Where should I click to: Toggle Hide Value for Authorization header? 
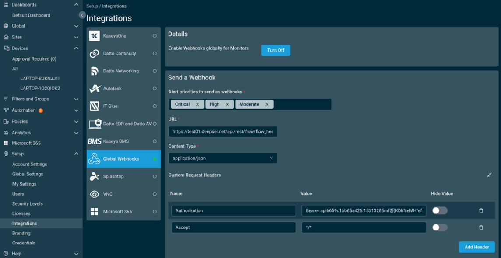(440, 210)
